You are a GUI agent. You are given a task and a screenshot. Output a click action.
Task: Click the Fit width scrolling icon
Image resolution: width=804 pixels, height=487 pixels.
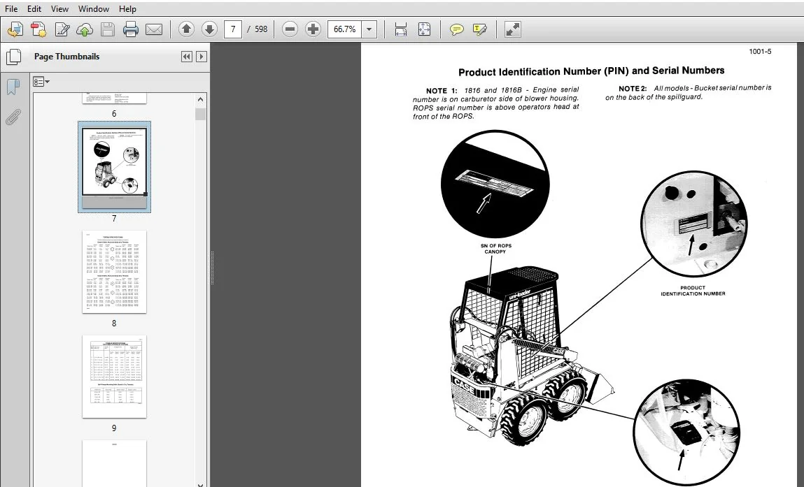[401, 29]
